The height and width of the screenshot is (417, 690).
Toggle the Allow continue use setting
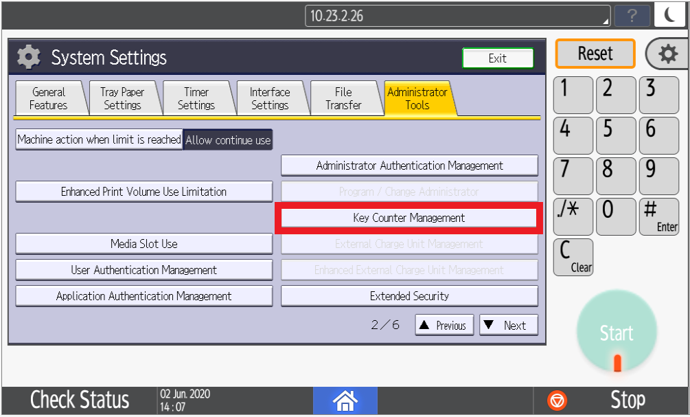coord(228,139)
